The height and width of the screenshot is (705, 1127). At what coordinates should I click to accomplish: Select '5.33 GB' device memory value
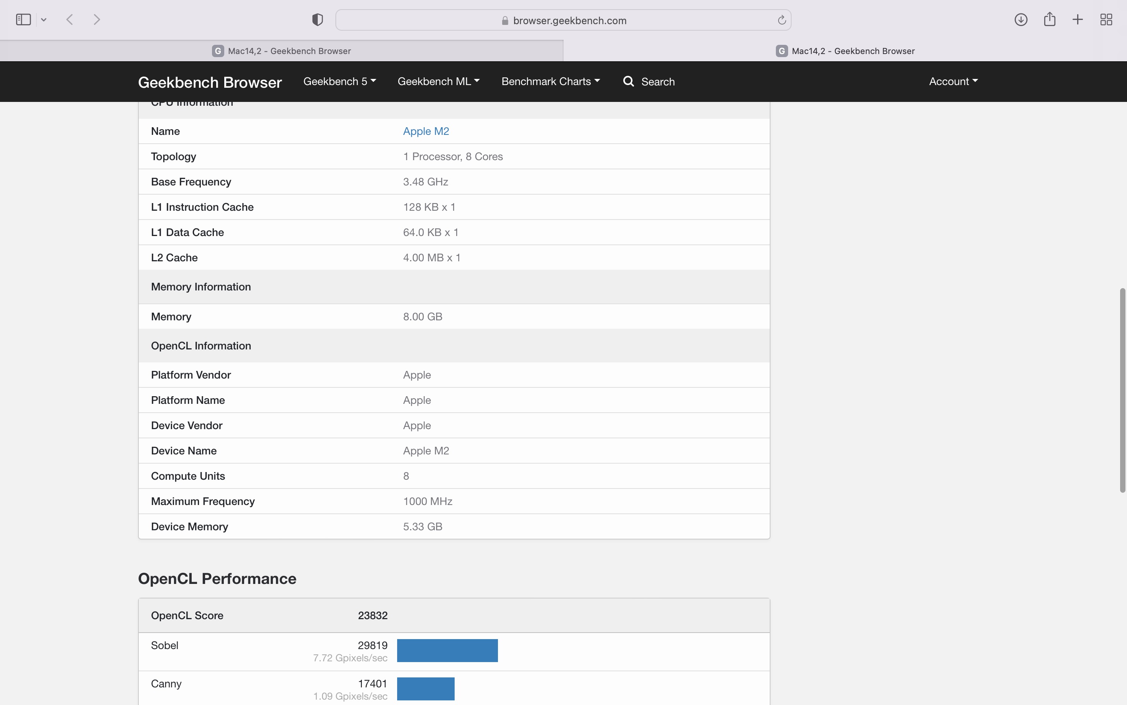click(x=422, y=526)
